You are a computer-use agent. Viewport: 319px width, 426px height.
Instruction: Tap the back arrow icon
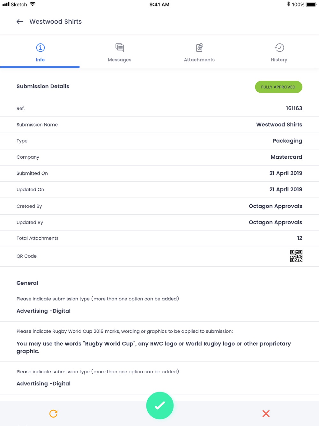[x=20, y=22]
